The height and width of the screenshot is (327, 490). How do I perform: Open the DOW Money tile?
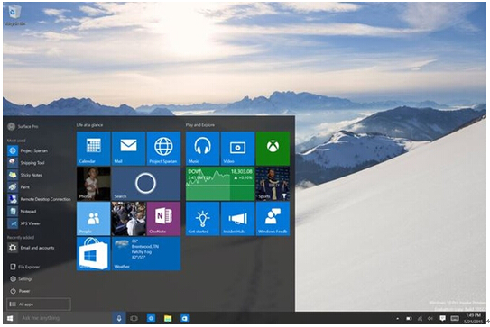coord(220,184)
